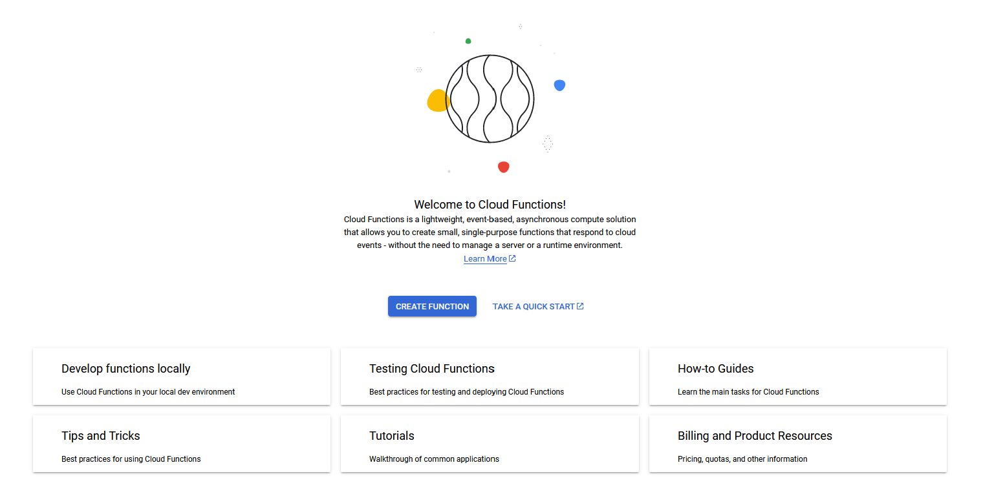Viewport: 983px width, 496px height.
Task: Go to the Tutorials card
Action: 490,444
